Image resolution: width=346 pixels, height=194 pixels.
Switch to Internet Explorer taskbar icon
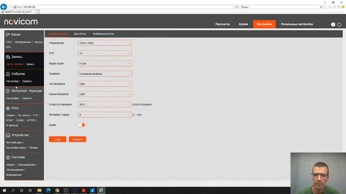tap(101, 190)
